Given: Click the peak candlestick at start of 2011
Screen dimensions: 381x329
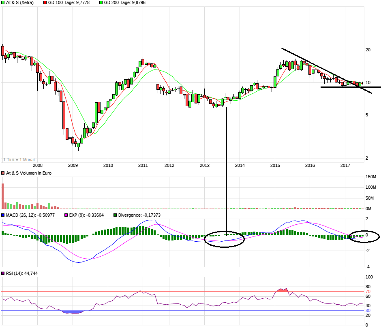Looking at the screenshot, I should click(x=143, y=62).
